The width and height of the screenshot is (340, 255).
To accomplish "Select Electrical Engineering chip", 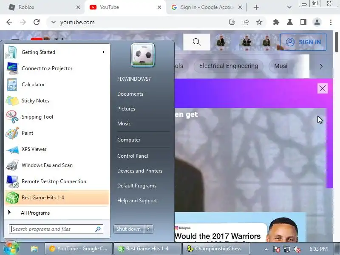I will (229, 66).
